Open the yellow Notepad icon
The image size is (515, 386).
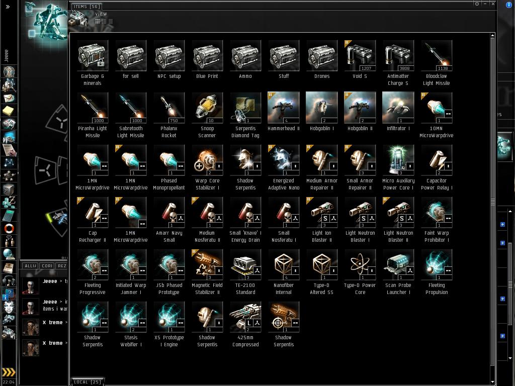pyautogui.click(x=9, y=111)
